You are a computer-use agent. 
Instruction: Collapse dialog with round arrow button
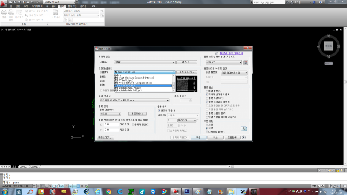(244, 138)
